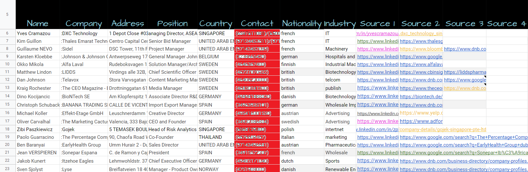The image size is (528, 172).
Task: Click the Zibi Paszkiewicz name cell
Action: (x=38, y=129)
